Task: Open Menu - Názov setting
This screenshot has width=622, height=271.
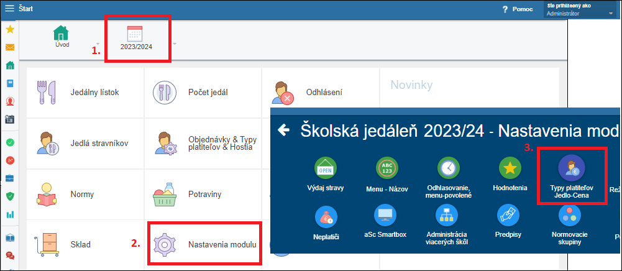Action: pos(386,175)
